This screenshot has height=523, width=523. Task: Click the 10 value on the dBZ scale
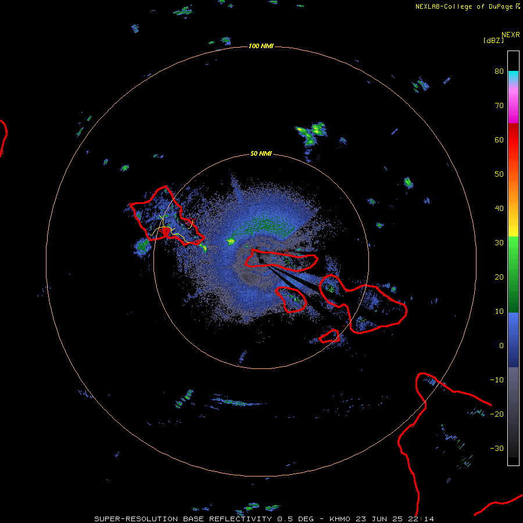pyautogui.click(x=499, y=311)
